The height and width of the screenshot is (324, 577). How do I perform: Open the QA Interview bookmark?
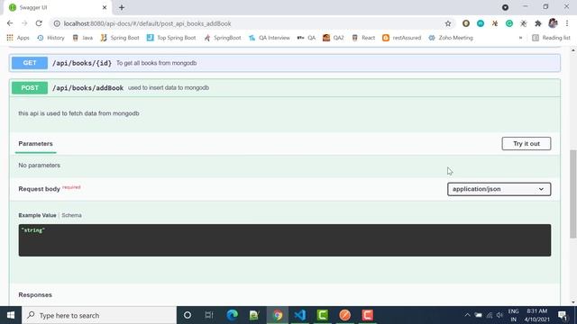[x=270, y=38]
